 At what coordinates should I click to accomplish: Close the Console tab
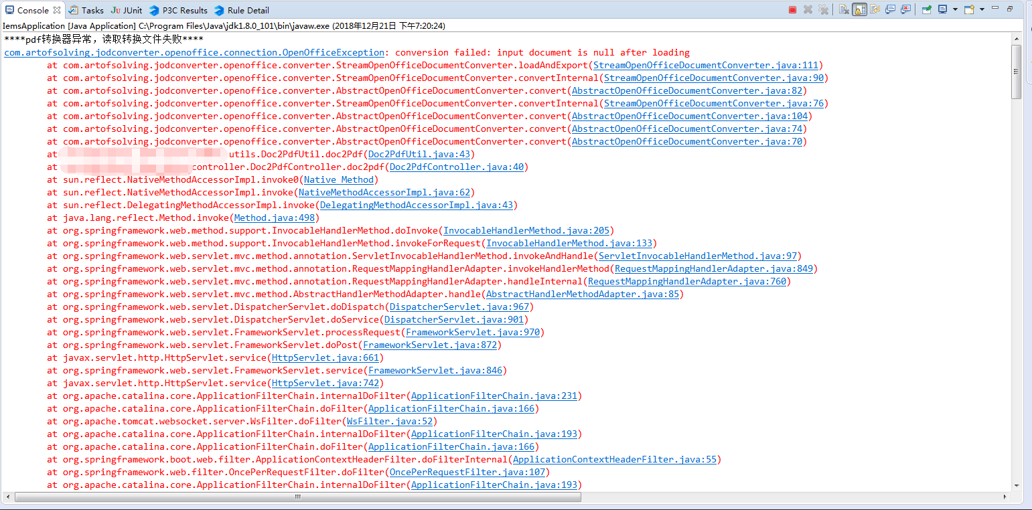(56, 10)
